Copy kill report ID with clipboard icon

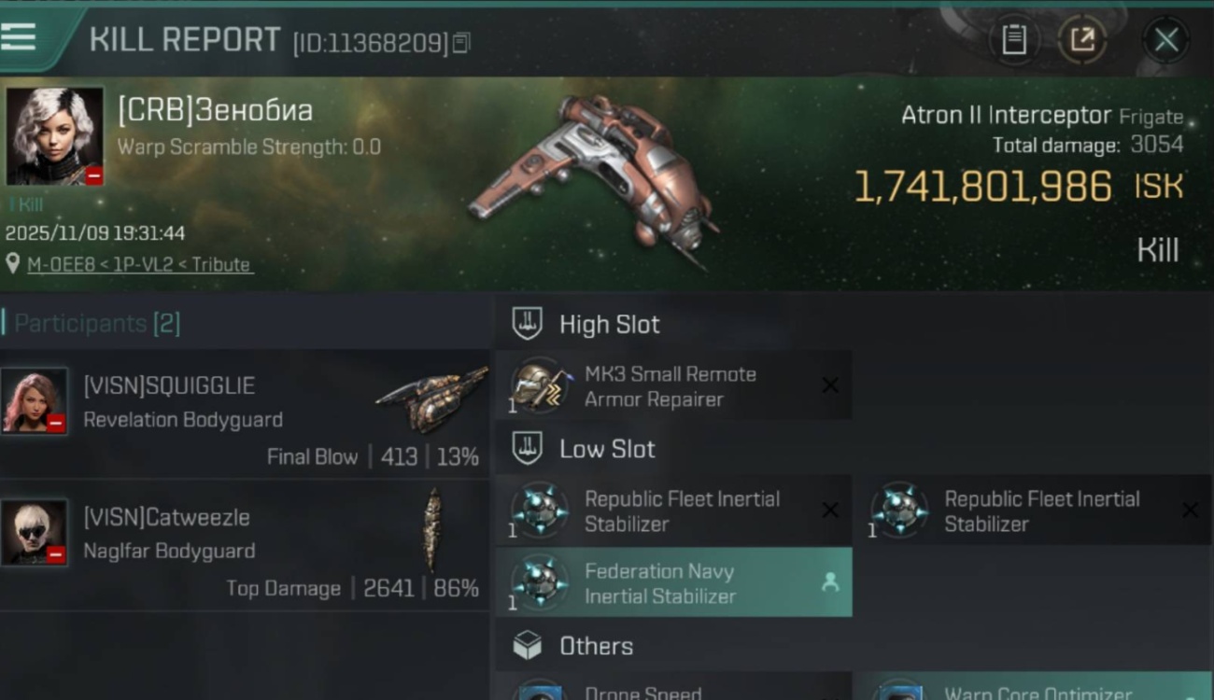point(461,43)
